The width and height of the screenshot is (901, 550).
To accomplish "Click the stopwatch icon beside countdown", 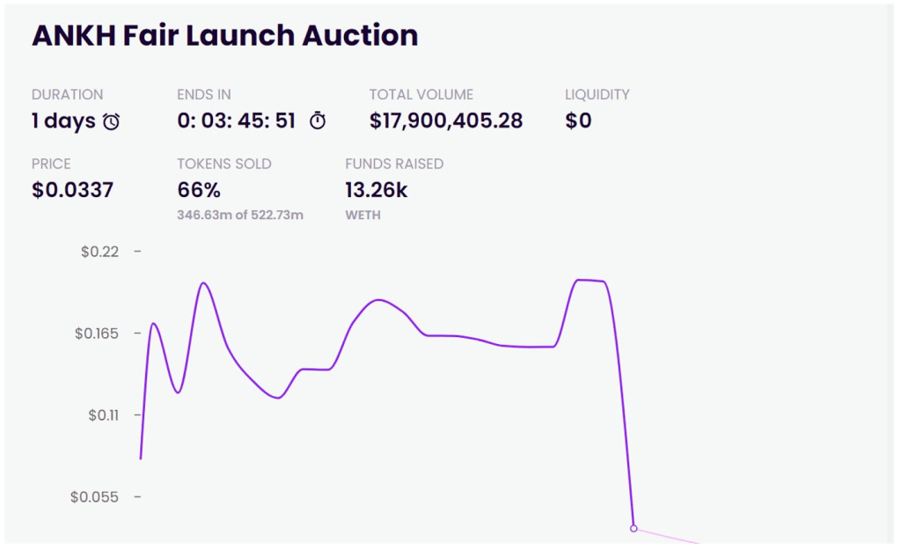I will 318,121.
